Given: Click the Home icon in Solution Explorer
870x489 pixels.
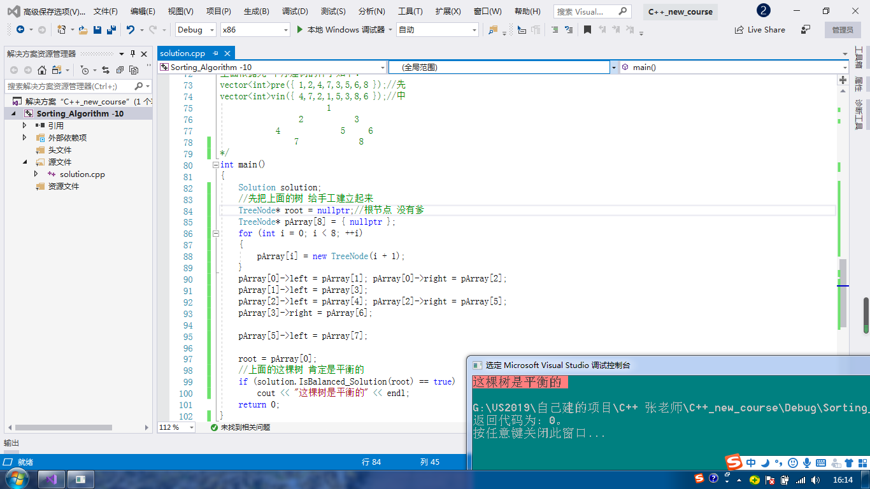Looking at the screenshot, I should point(42,70).
